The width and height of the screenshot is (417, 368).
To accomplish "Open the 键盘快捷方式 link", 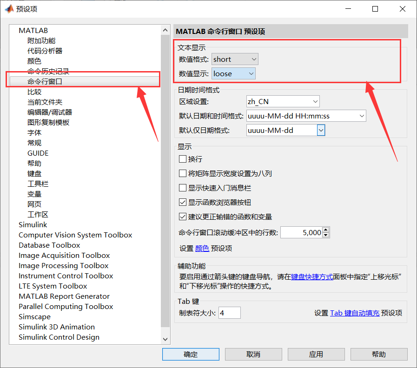I will 312,277.
